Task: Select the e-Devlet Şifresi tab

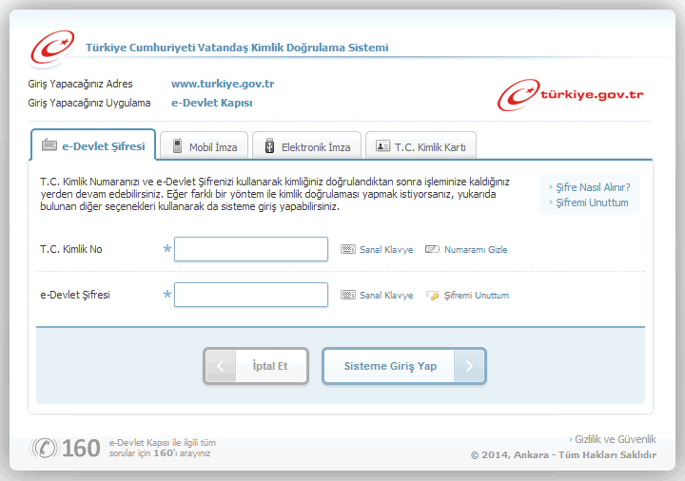Action: (93, 144)
